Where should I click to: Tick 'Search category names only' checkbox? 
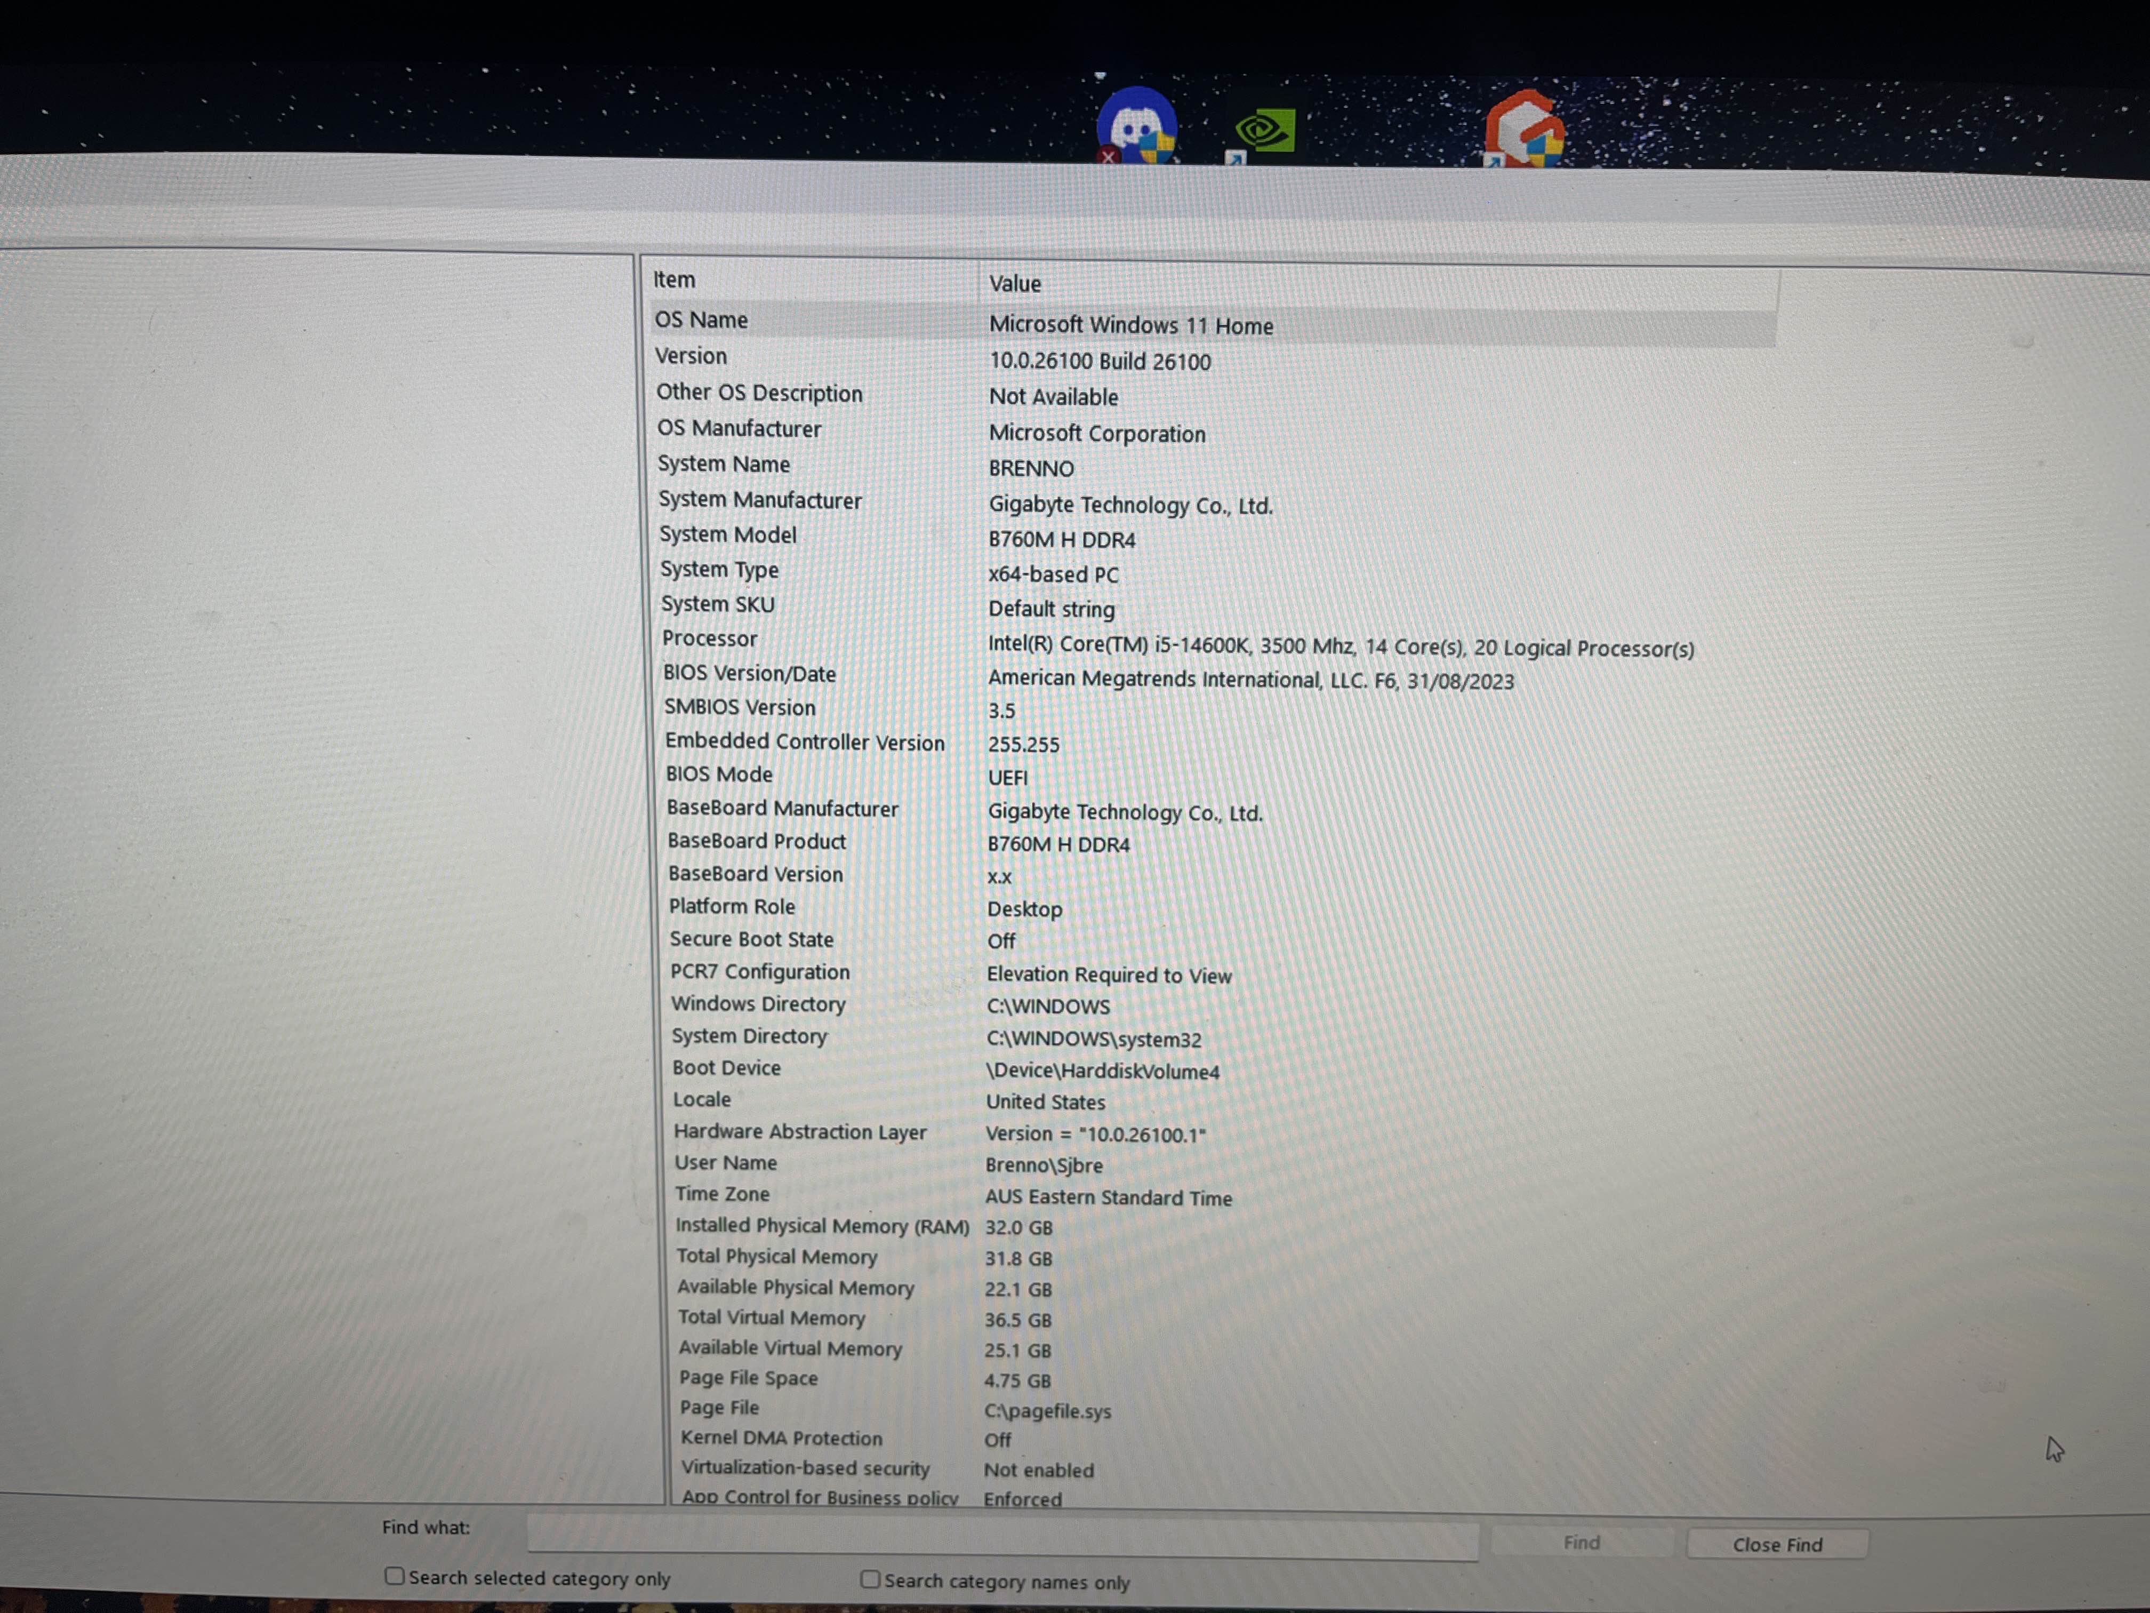tap(870, 1580)
